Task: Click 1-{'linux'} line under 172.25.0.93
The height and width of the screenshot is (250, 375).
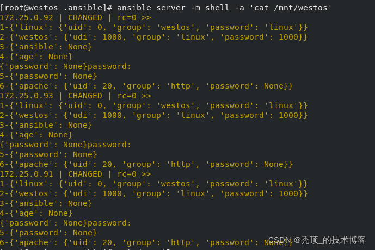Action: click(154, 106)
